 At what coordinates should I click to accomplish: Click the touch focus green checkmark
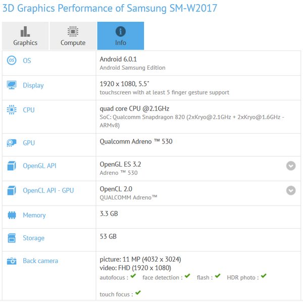(x=138, y=293)
